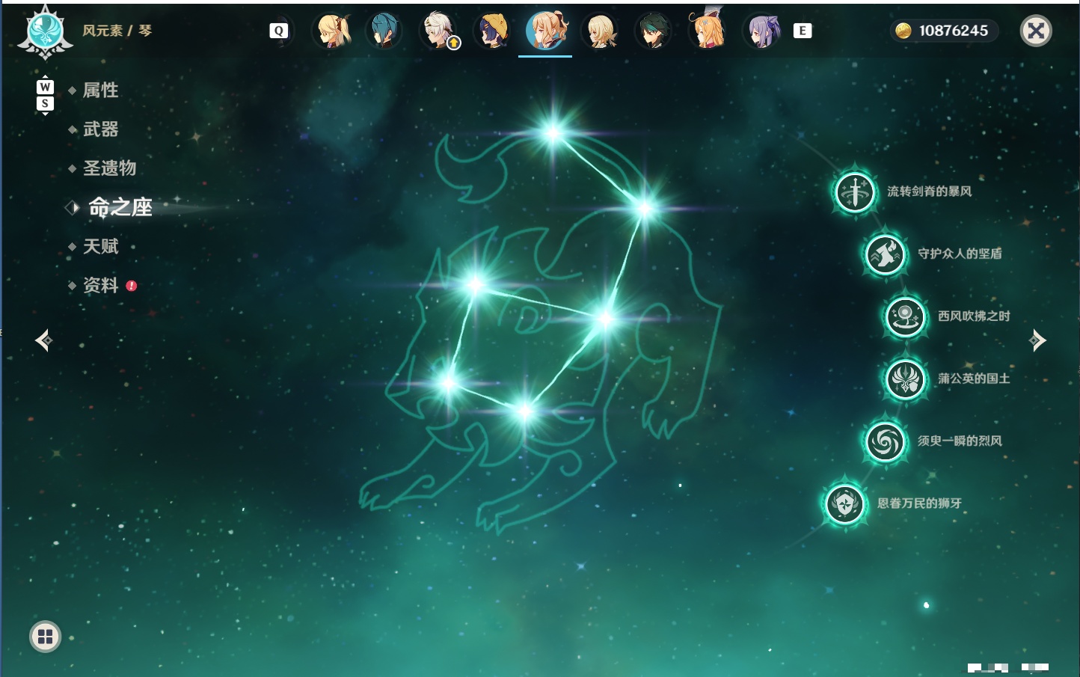Click the Anemo element emblem
1080x677 pixels.
46,31
